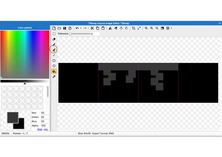Click the Alpha value field
This screenshot has height=157, width=222.
point(45,126)
